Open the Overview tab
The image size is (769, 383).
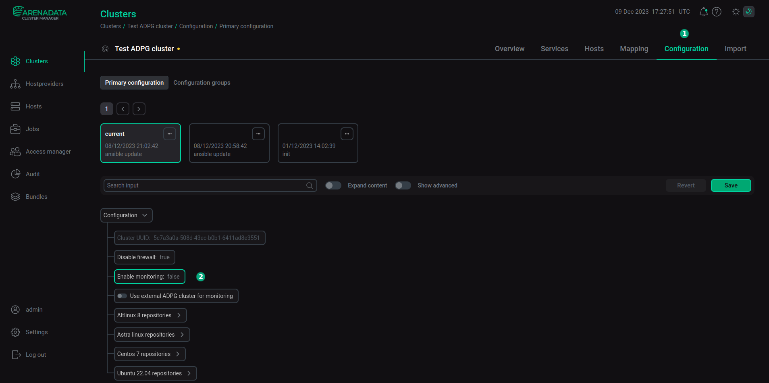(x=509, y=49)
